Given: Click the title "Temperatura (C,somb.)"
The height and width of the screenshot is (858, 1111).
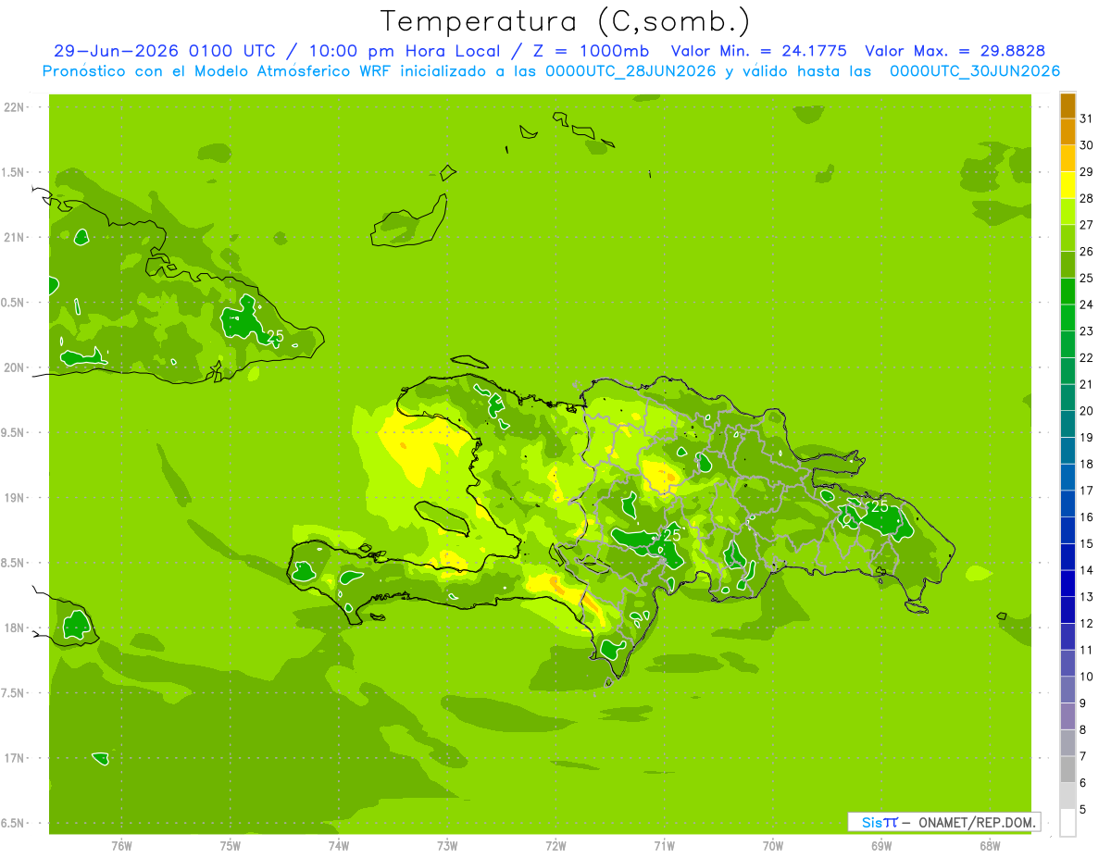Looking at the screenshot, I should tap(566, 21).
